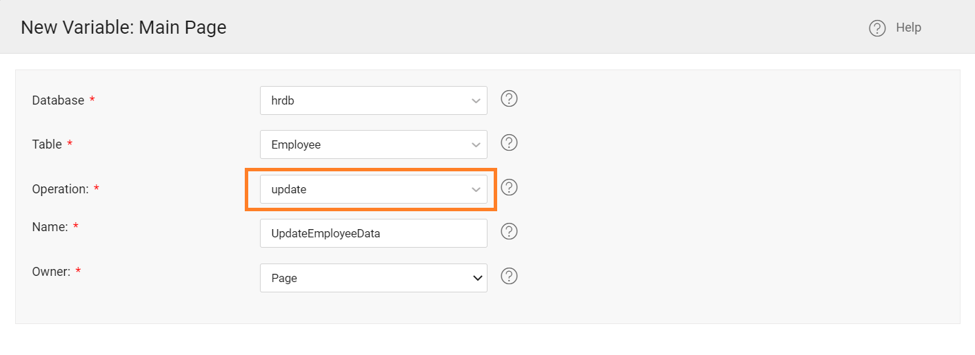The width and height of the screenshot is (975, 355).
Task: Click help icon next to Owner dropdown
Action: [x=509, y=276]
